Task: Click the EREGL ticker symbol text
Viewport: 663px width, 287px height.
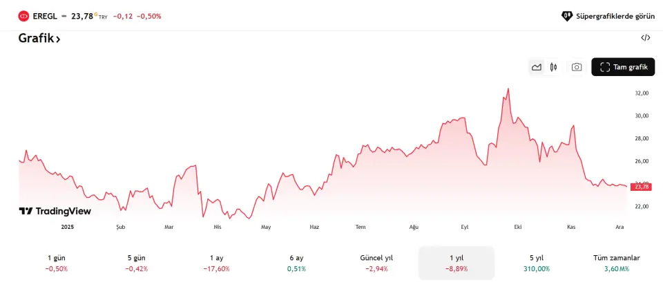Action: pos(45,15)
